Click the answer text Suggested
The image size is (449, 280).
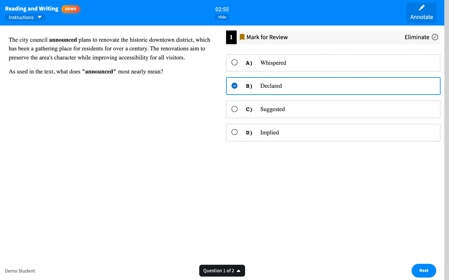[272, 109]
